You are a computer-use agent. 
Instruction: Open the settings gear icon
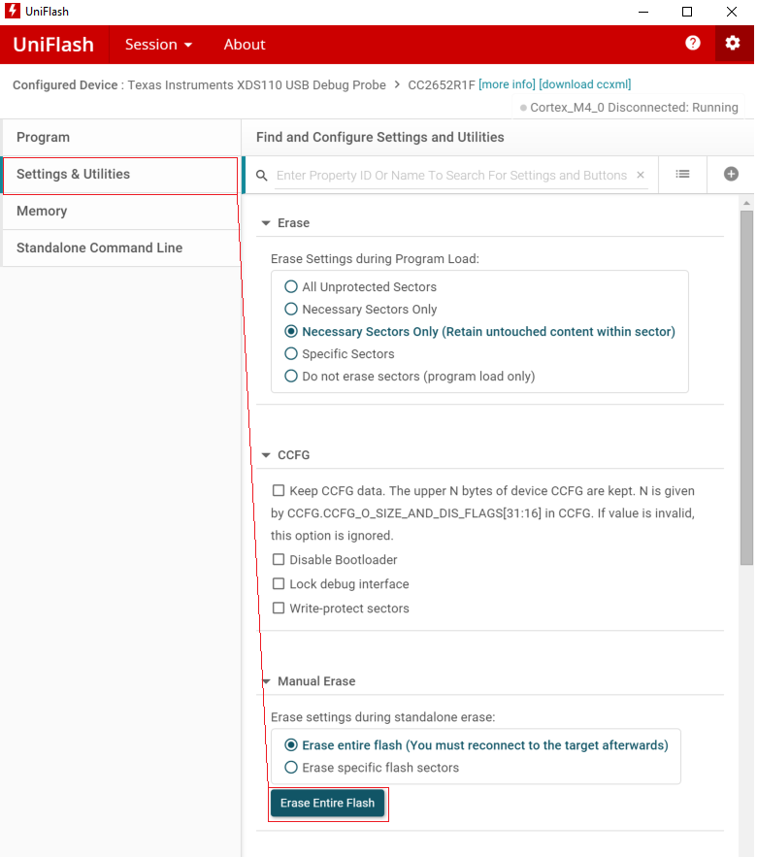click(x=733, y=44)
